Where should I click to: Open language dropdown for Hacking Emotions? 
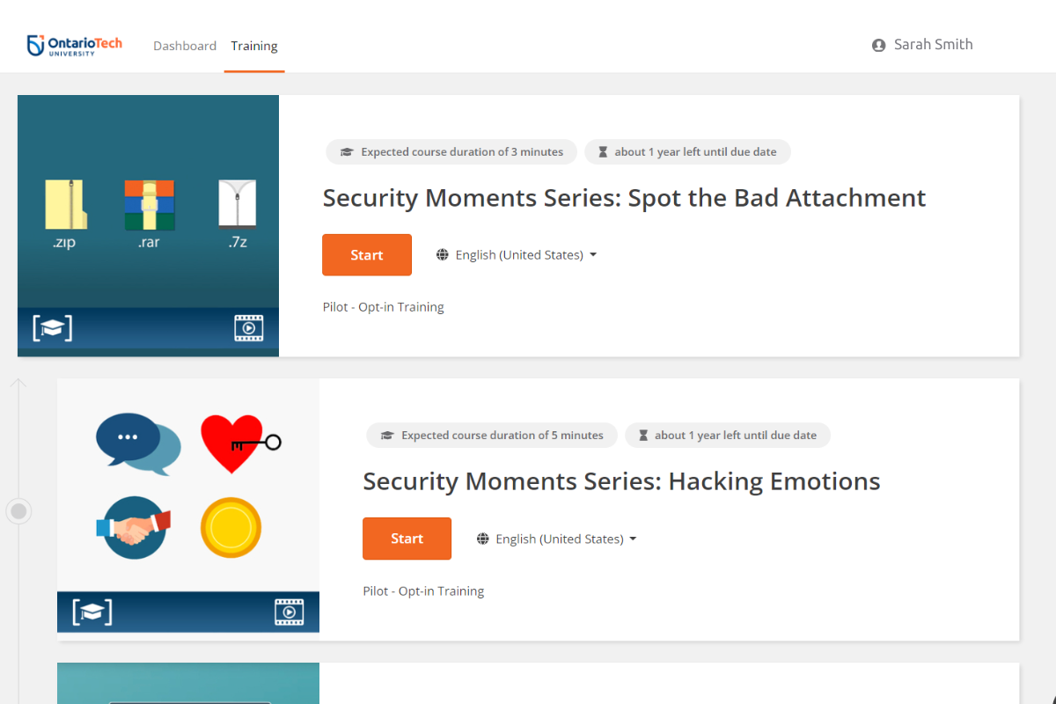[x=557, y=539]
